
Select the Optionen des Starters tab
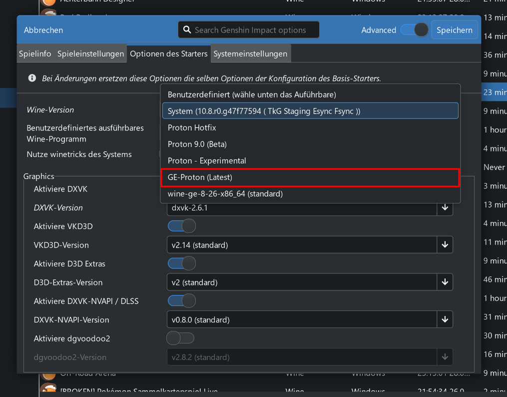[x=168, y=53]
